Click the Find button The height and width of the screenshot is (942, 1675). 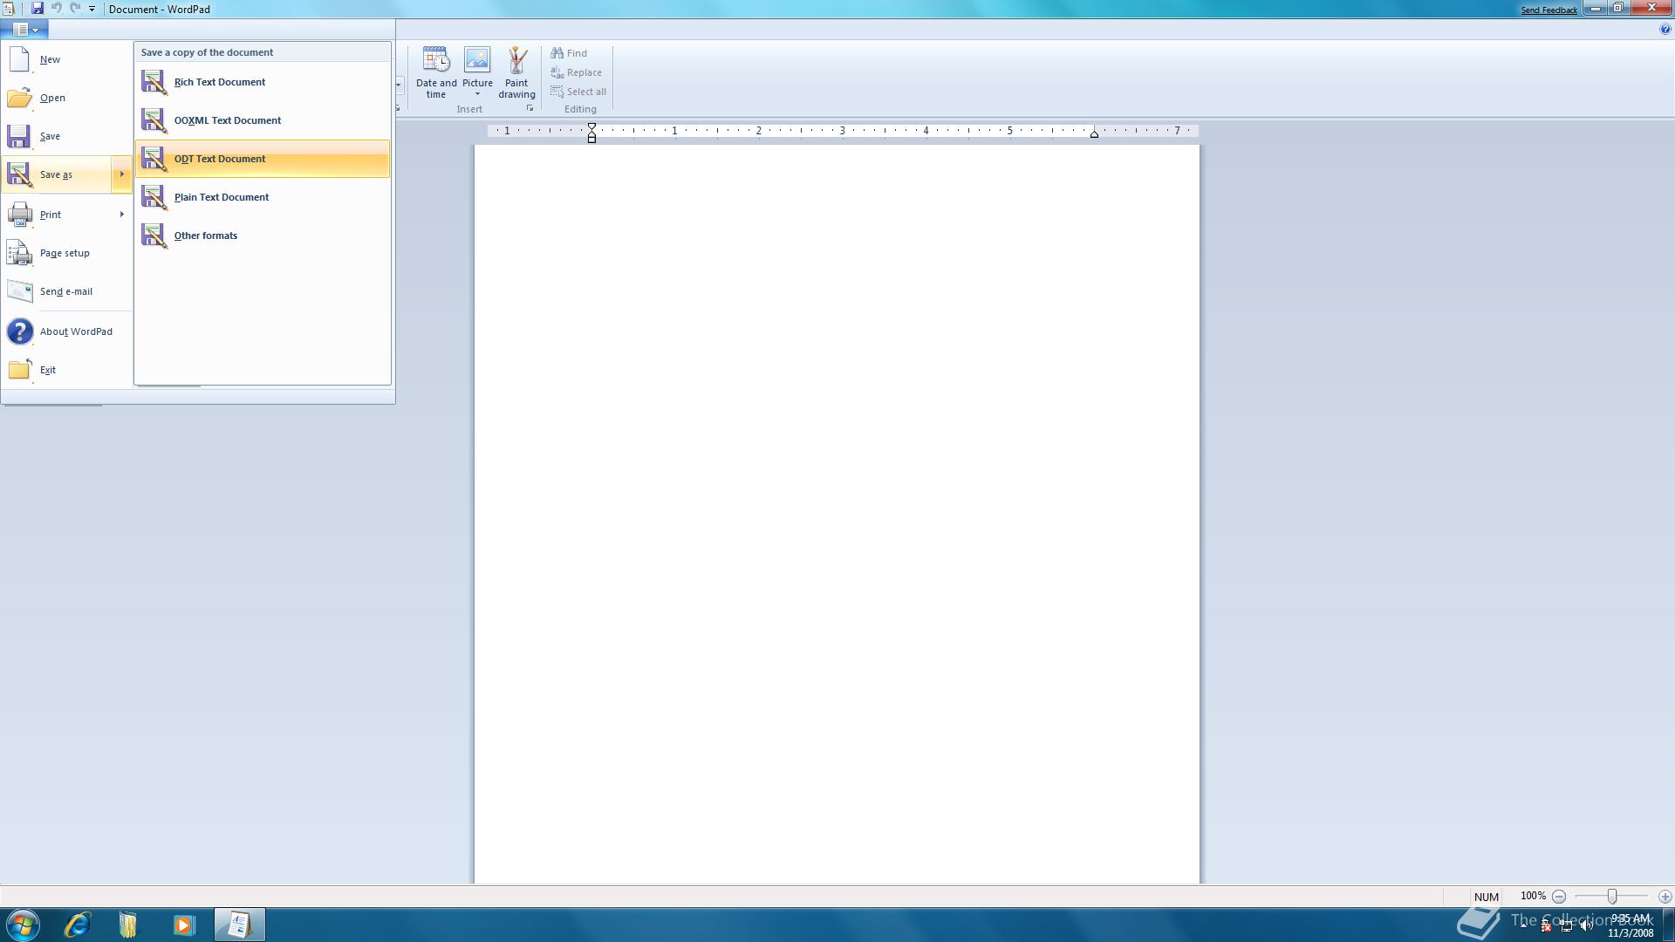pos(569,53)
